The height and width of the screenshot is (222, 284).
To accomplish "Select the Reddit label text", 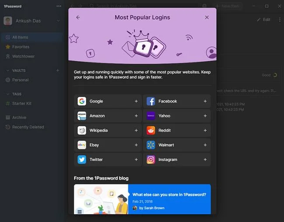I will point(164,130).
